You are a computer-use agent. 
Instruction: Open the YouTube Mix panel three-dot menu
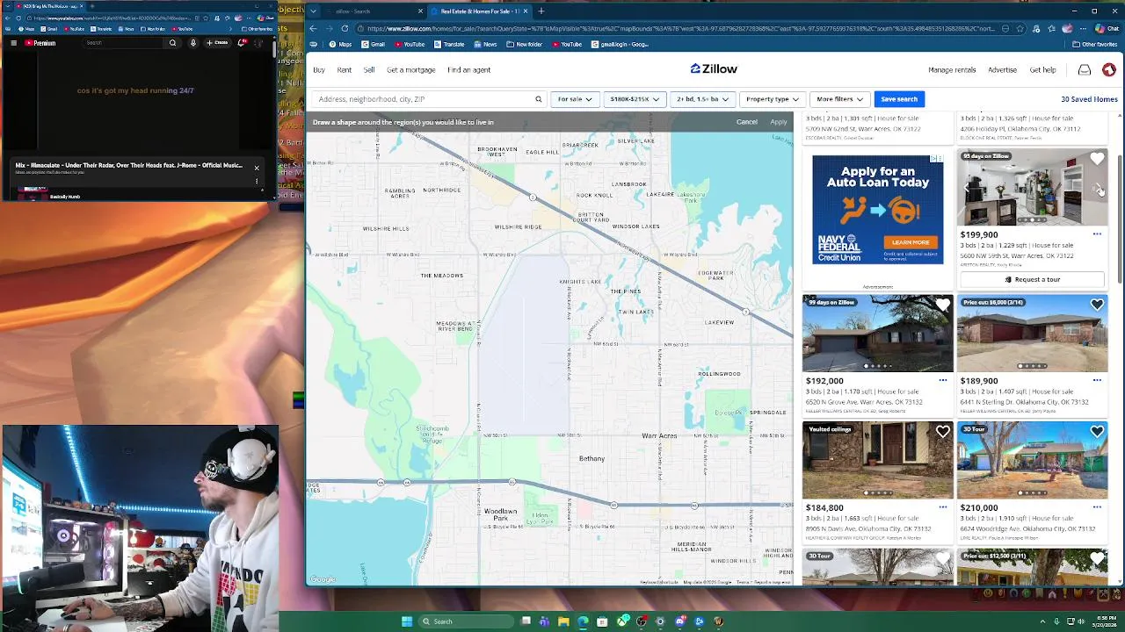(257, 182)
